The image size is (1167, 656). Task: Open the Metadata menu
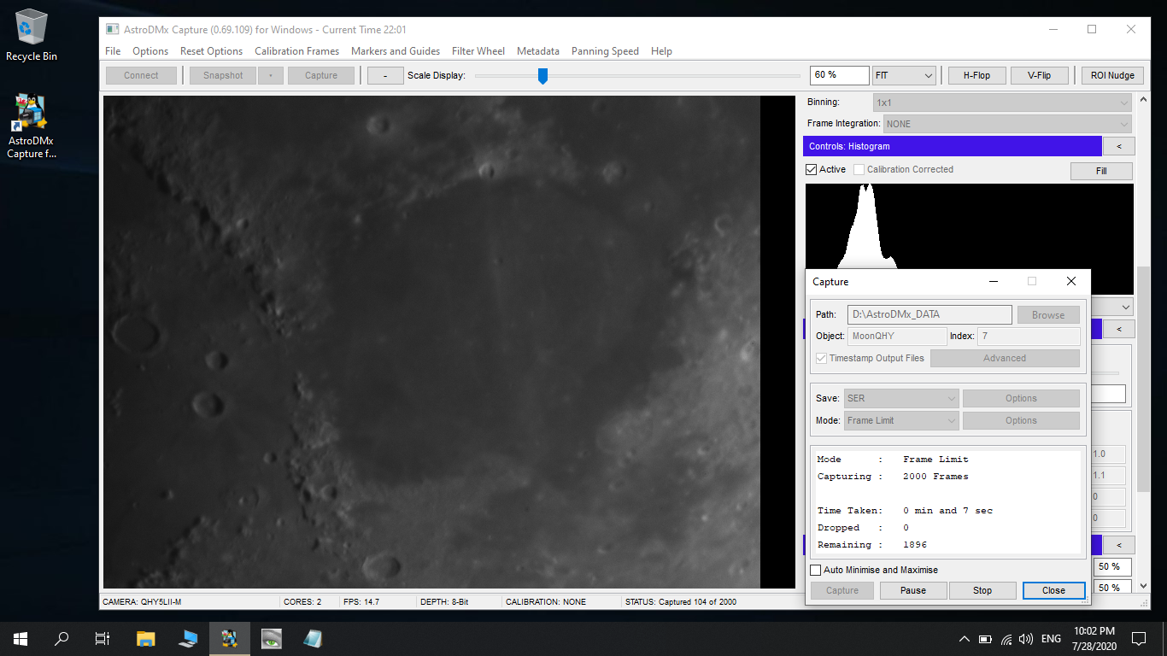538,51
